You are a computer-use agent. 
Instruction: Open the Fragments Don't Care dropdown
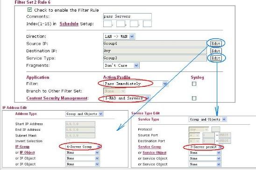(121, 65)
